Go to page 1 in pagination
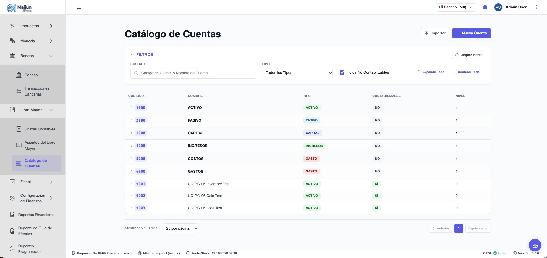The height and width of the screenshot is (258, 547). coord(459,228)
